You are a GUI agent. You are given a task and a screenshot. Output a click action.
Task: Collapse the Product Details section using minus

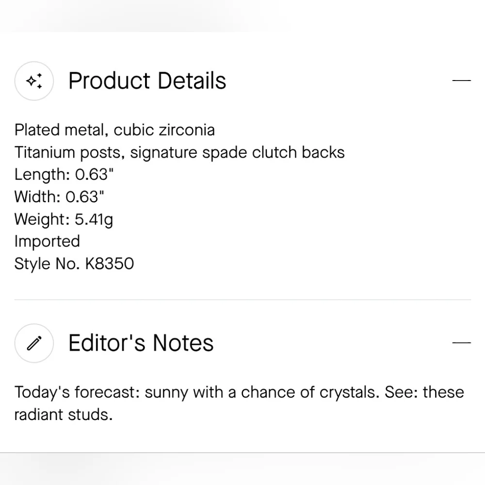[461, 81]
